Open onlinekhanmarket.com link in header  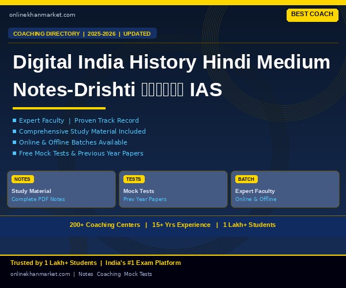tap(42, 15)
